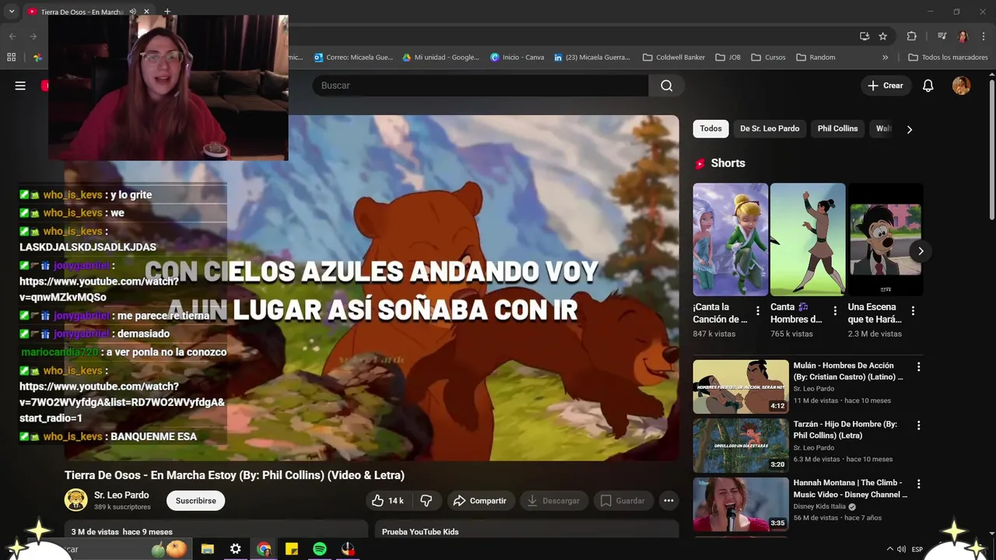996x560 pixels.
Task: Open Chrome extensions puzzle icon
Action: [912, 36]
